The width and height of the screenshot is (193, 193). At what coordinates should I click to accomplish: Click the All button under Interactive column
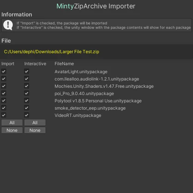[x=35, y=123]
